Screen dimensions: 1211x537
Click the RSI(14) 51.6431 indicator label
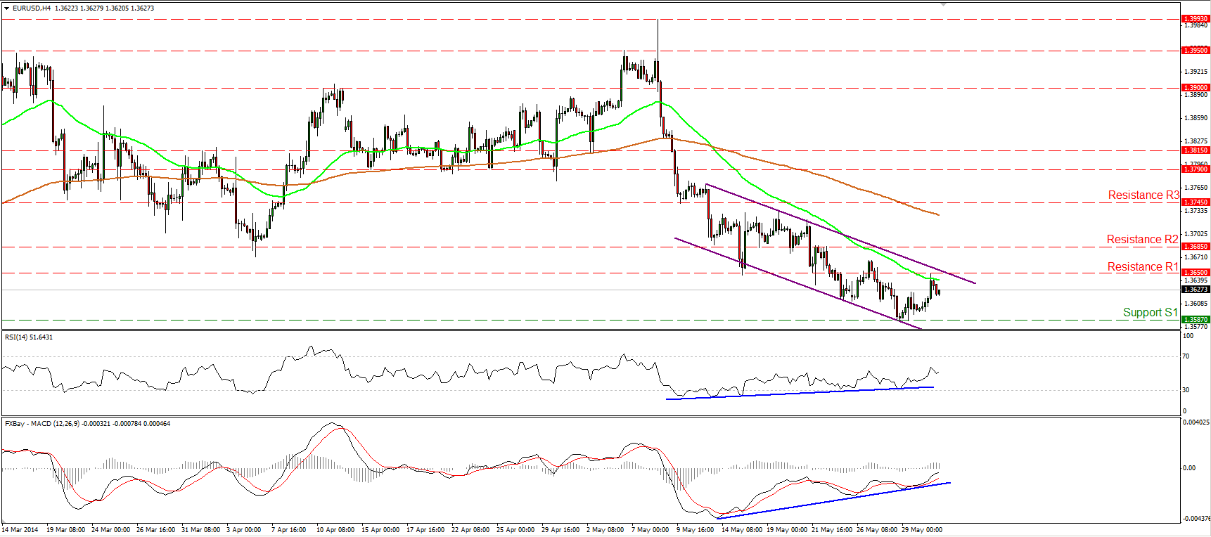tap(29, 337)
